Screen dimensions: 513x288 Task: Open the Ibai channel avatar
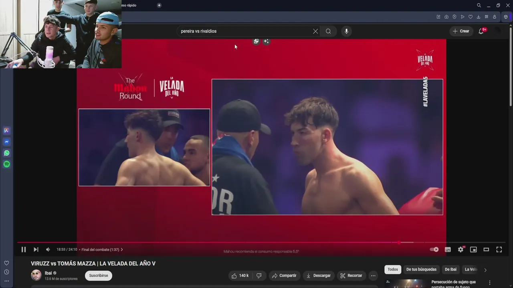pos(36,275)
